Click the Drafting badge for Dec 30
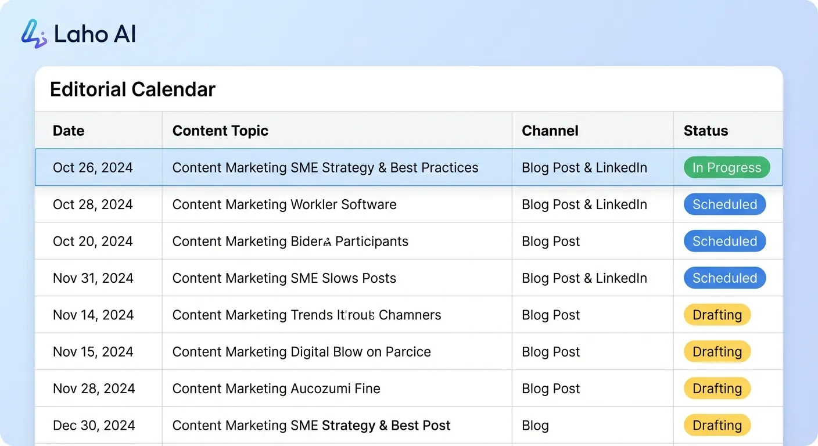Screen dimensions: 818x446 [717, 425]
